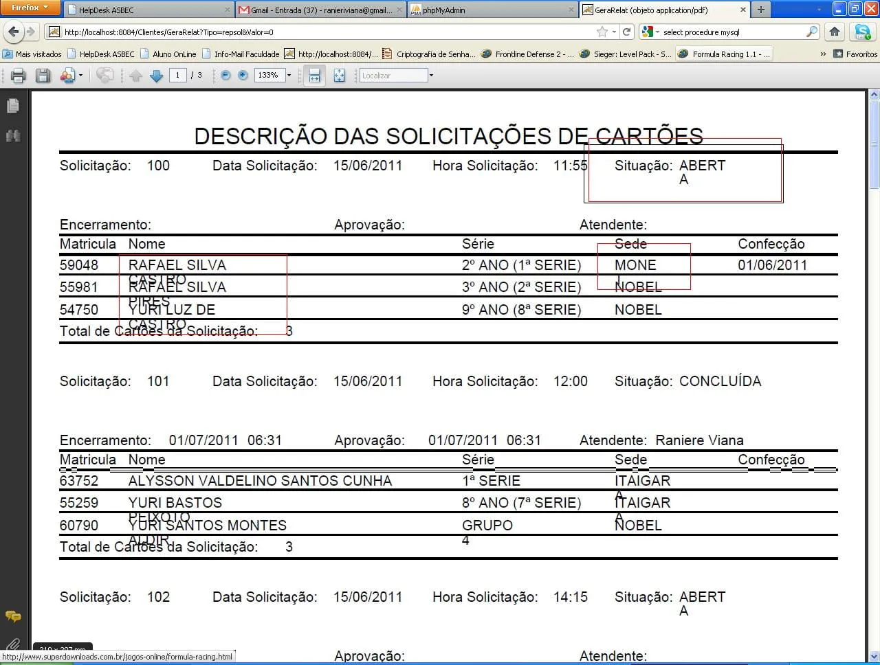Click the scrollbar up arrow

[874, 94]
